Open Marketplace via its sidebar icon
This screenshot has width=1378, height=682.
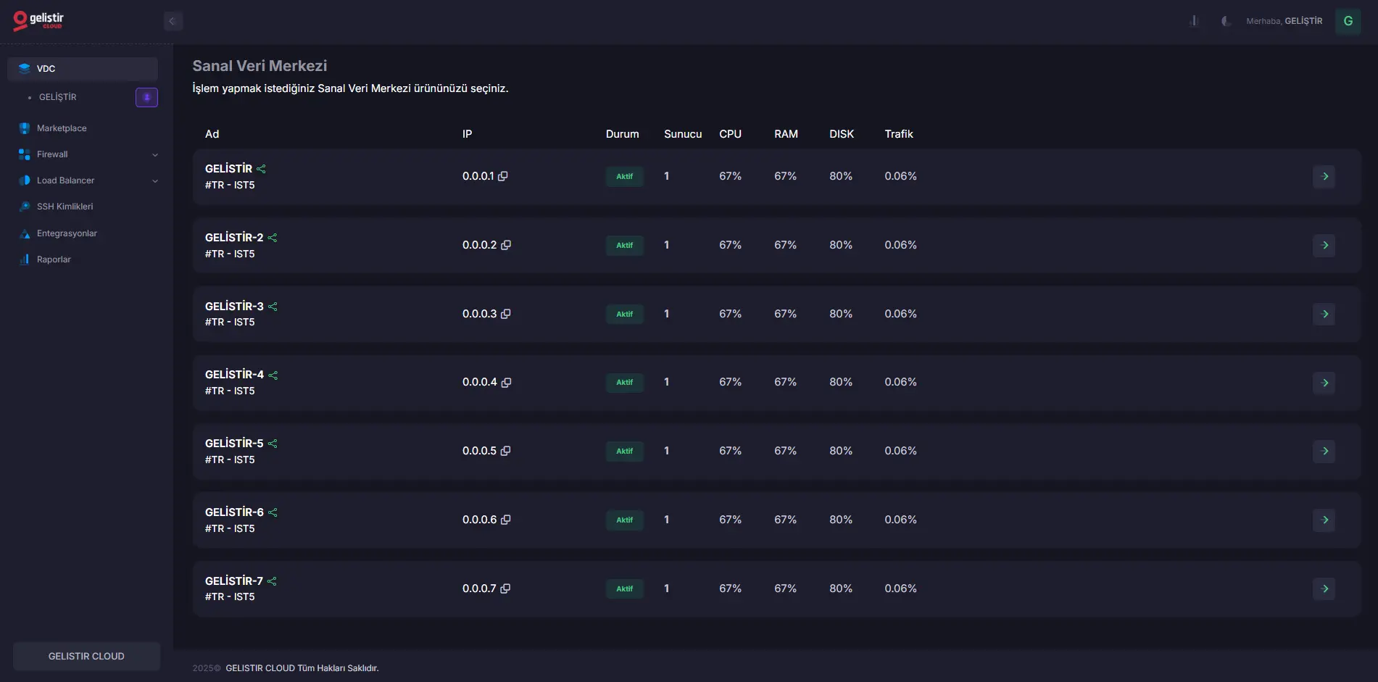(x=24, y=128)
